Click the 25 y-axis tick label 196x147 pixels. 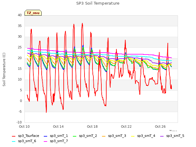[x=20, y=47]
